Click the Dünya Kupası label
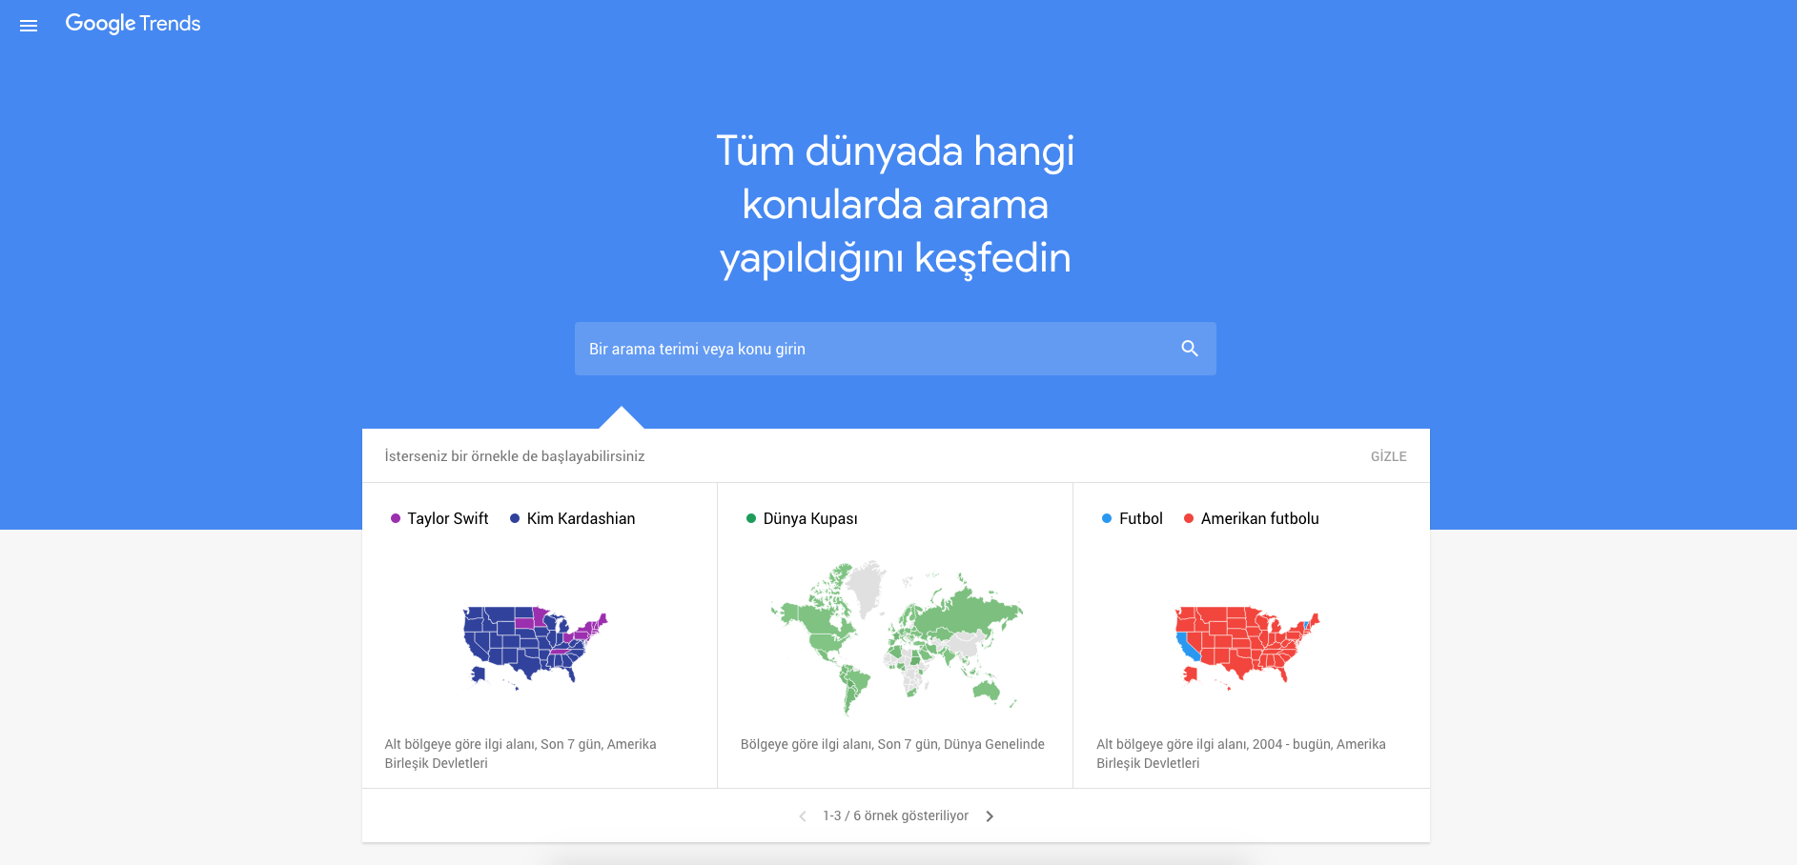Image resolution: width=1797 pixels, height=865 pixels. point(810,519)
